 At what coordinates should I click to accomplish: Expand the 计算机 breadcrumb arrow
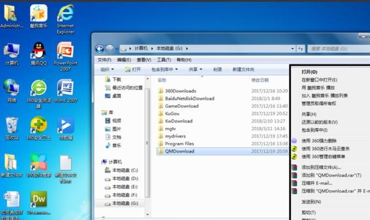(152, 48)
